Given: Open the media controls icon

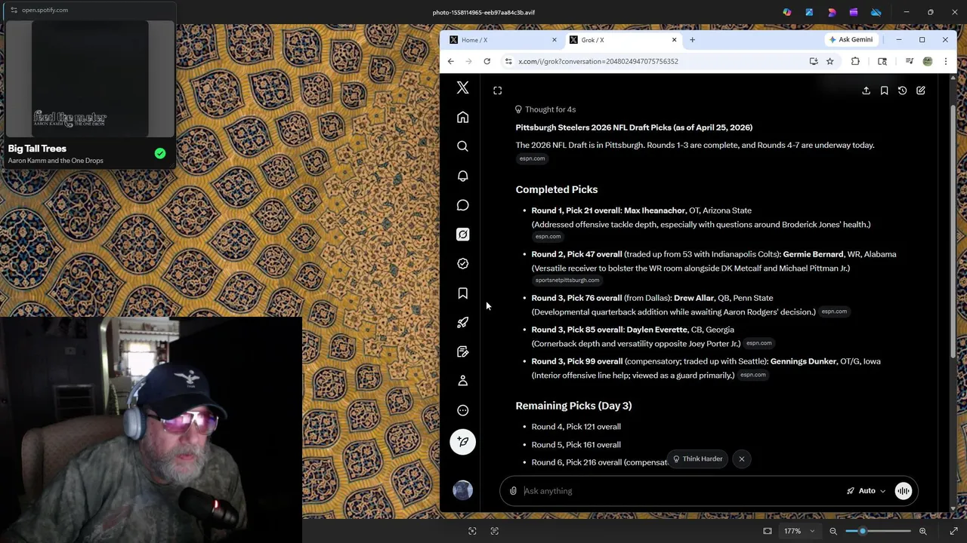Looking at the screenshot, I should point(909,61).
